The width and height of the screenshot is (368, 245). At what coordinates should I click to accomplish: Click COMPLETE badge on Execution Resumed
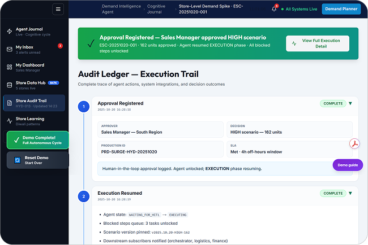coord(333,193)
